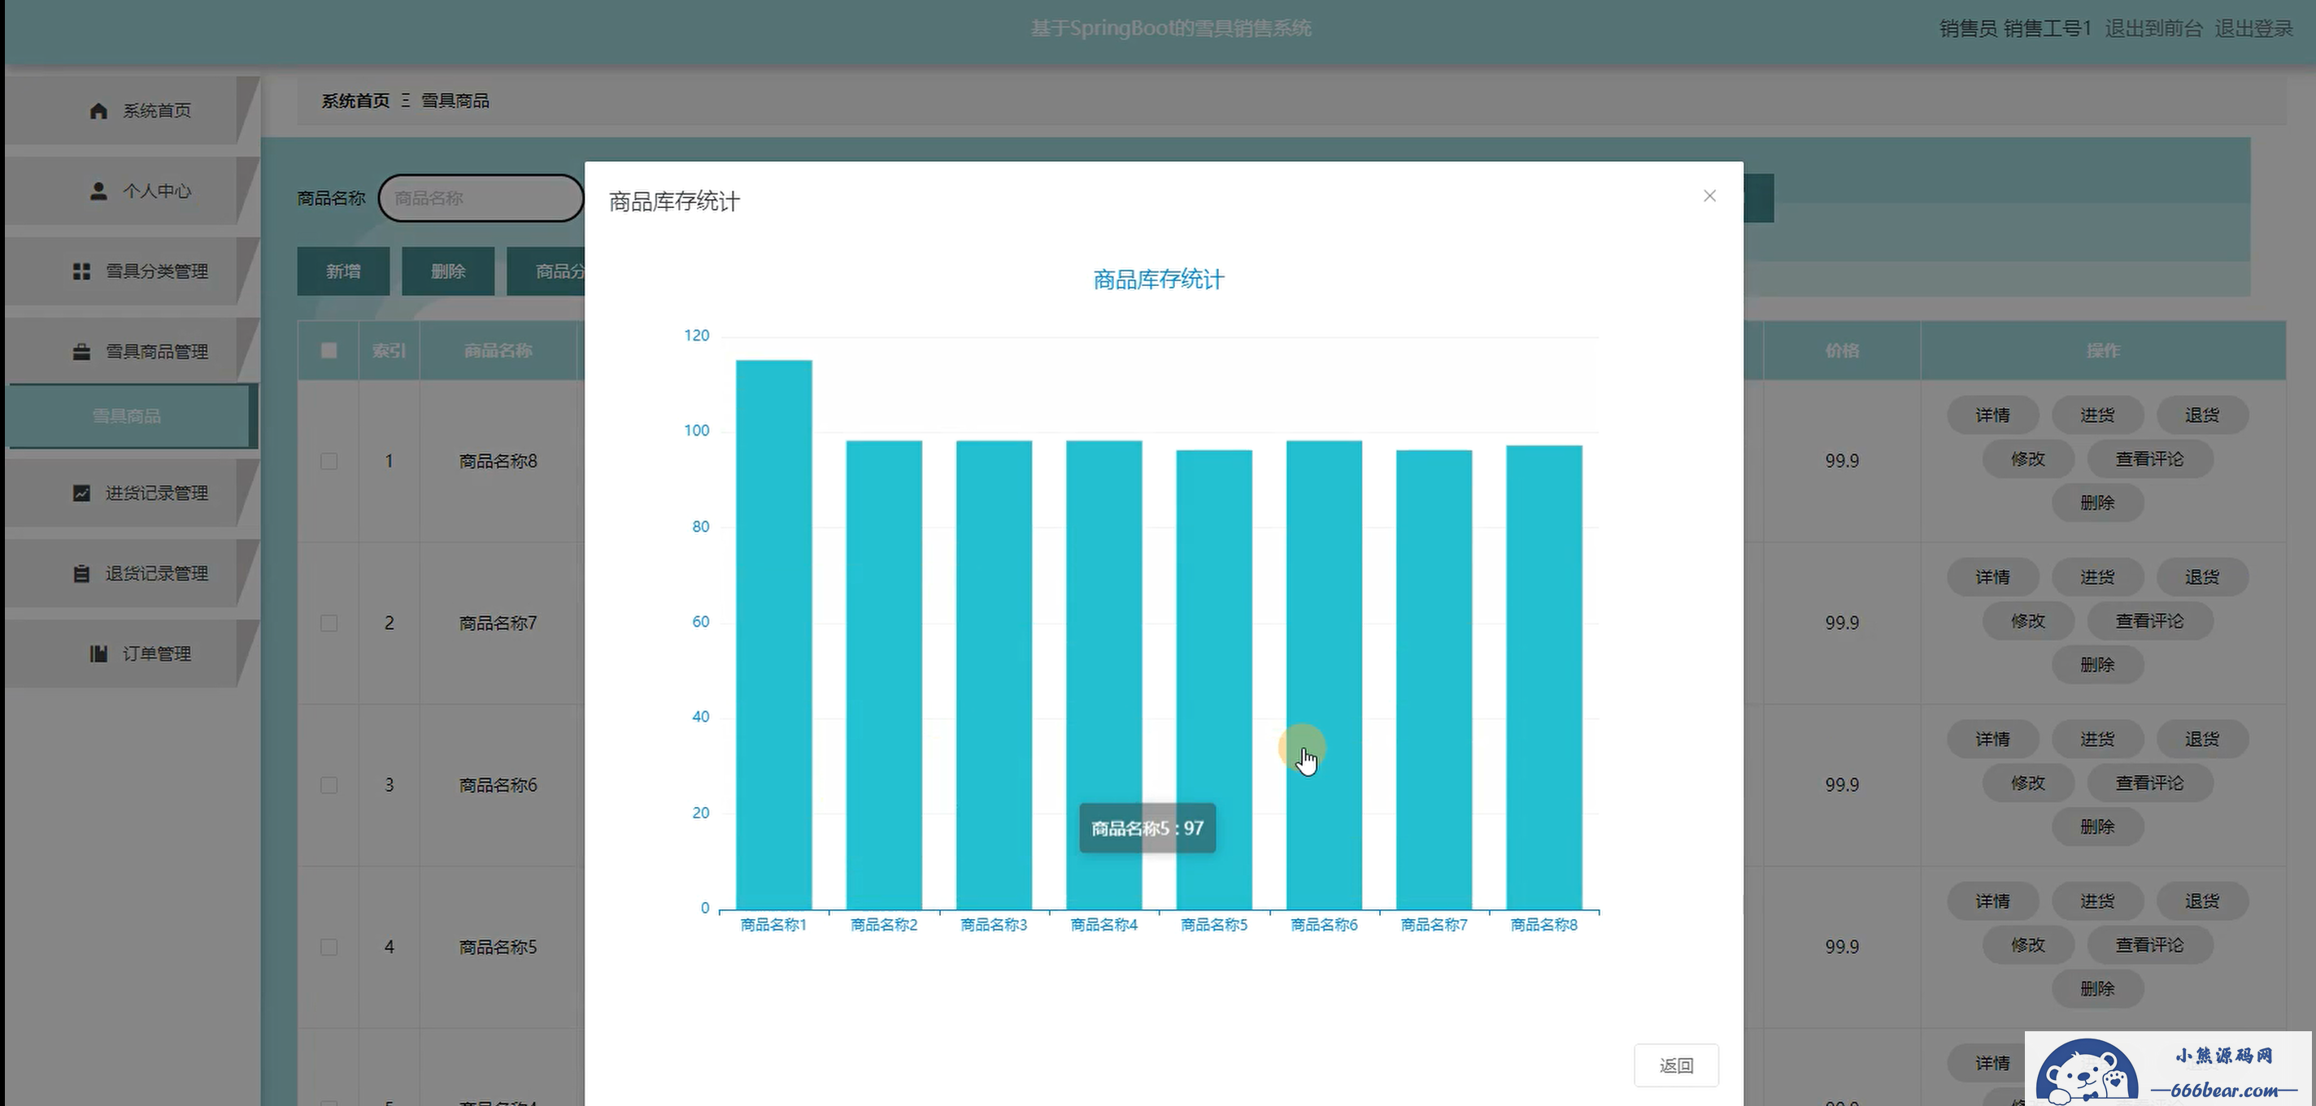This screenshot has height=1106, width=2316.
Task: Expand the 进货记录管理 sidebar menu
Action: click(156, 493)
